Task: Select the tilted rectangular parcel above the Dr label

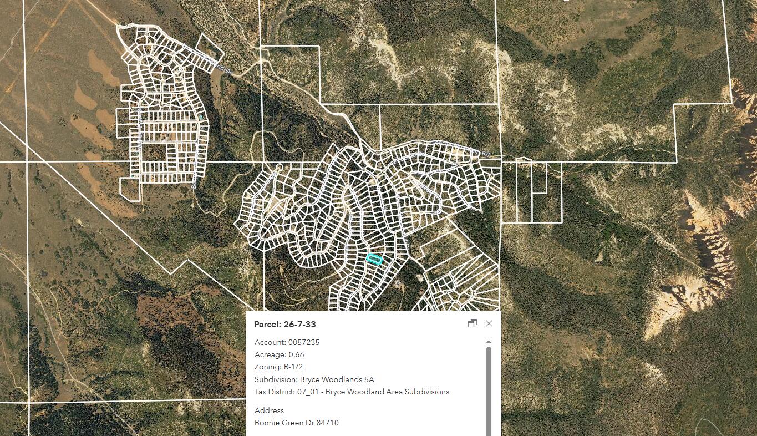Action: tap(210, 49)
